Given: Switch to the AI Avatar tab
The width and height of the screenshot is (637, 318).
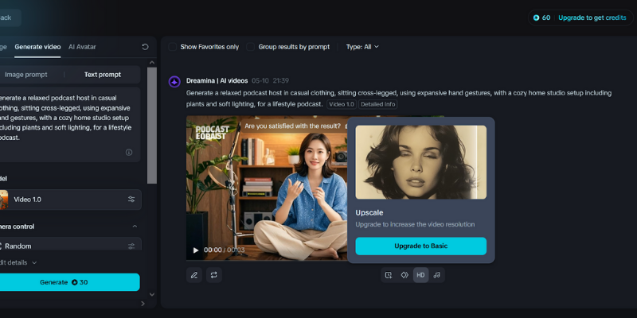Looking at the screenshot, I should [x=82, y=47].
